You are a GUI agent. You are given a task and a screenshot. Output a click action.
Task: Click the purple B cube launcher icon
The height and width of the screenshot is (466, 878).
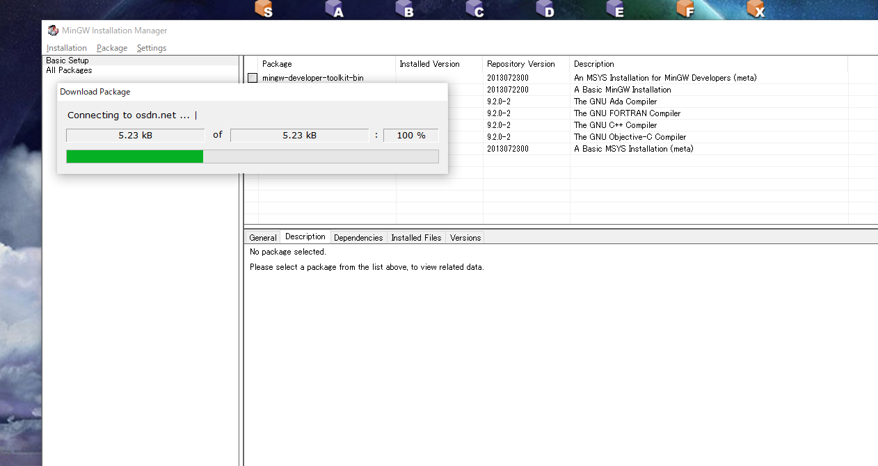[405, 9]
